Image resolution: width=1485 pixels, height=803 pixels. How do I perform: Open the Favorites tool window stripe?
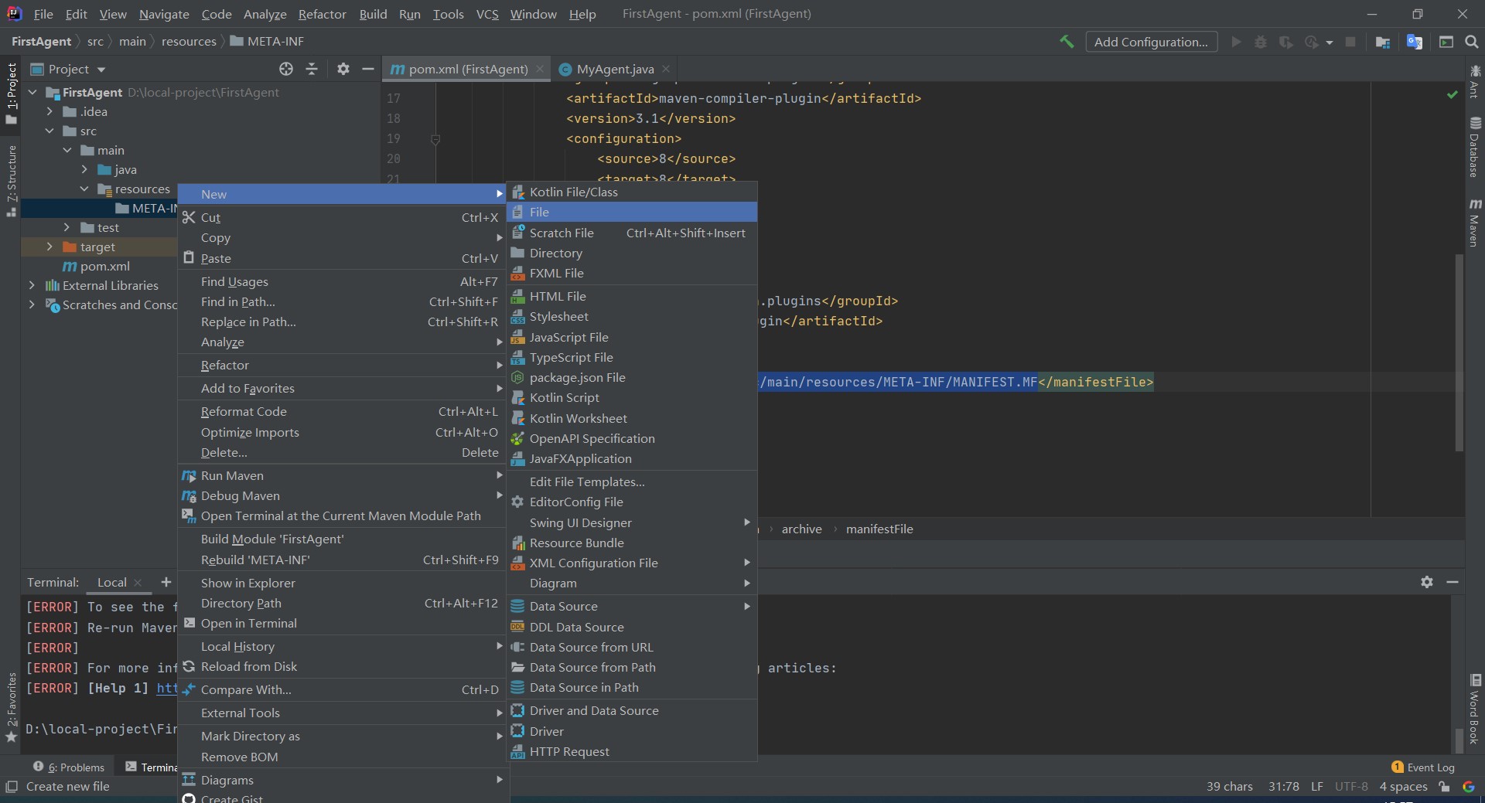[x=11, y=707]
